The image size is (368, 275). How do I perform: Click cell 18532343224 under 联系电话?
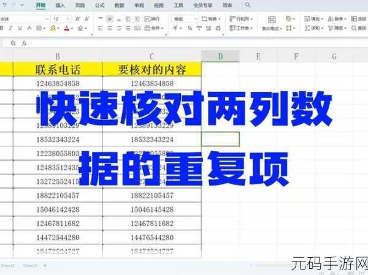pyautogui.click(x=58, y=140)
